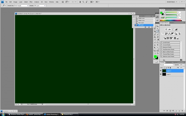This screenshot has width=186, height=116.
Task: Select the Crop tool
Action: (x=155, y=32)
